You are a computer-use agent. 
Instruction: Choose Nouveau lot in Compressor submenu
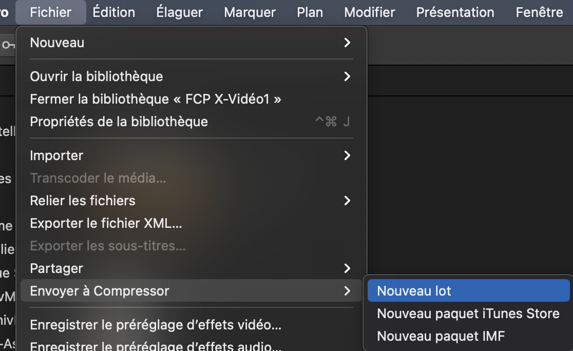414,291
